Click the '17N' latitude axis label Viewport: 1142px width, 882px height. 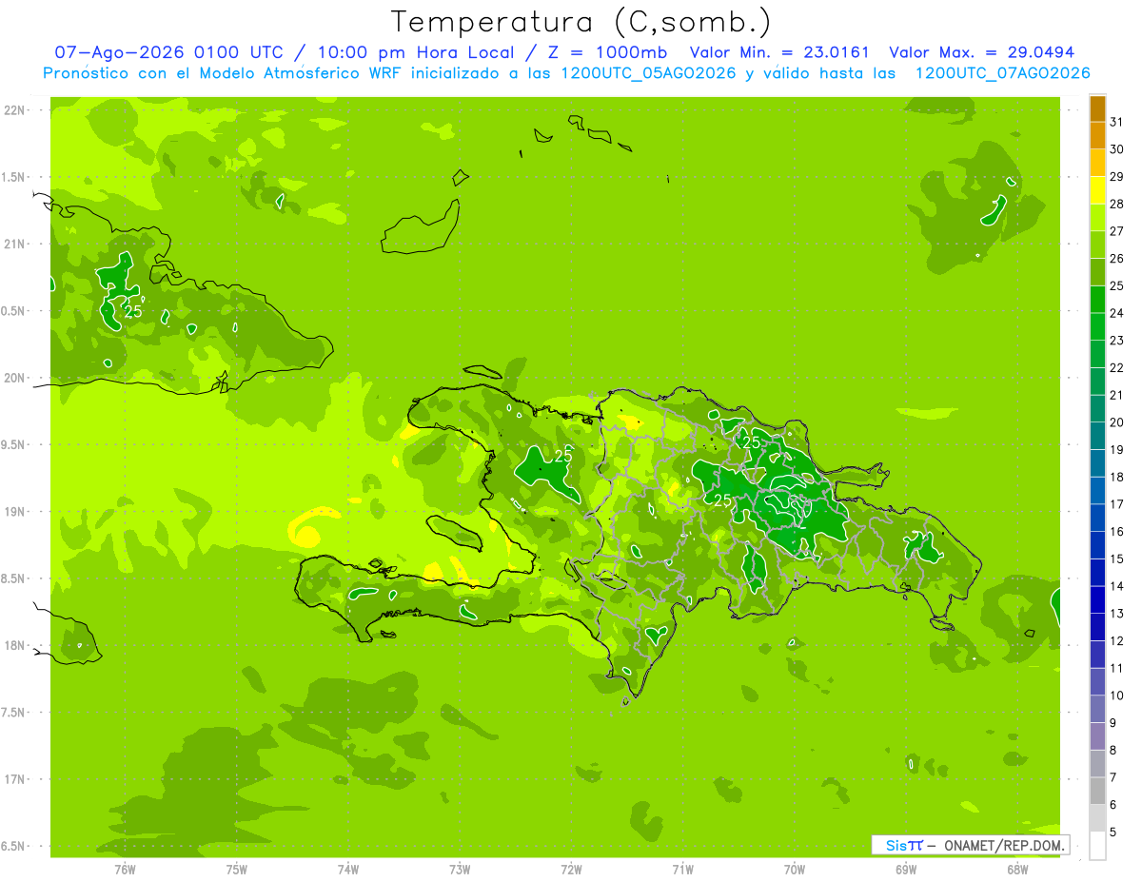[x=16, y=779]
